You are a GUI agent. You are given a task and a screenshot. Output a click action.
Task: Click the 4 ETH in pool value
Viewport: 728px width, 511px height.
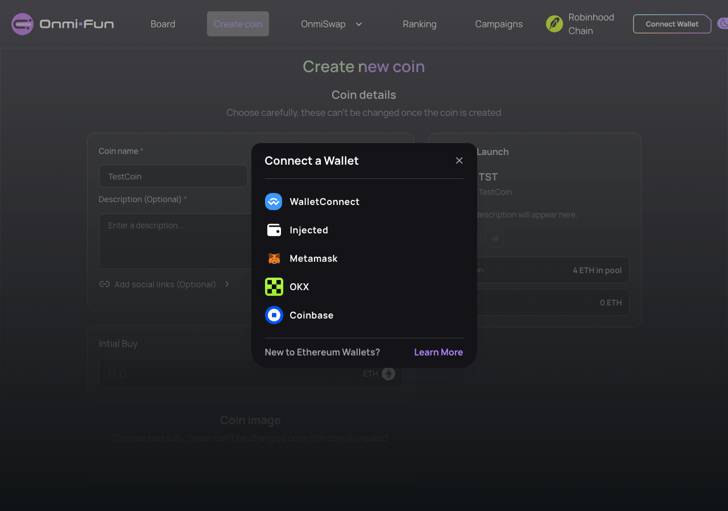[x=597, y=270]
